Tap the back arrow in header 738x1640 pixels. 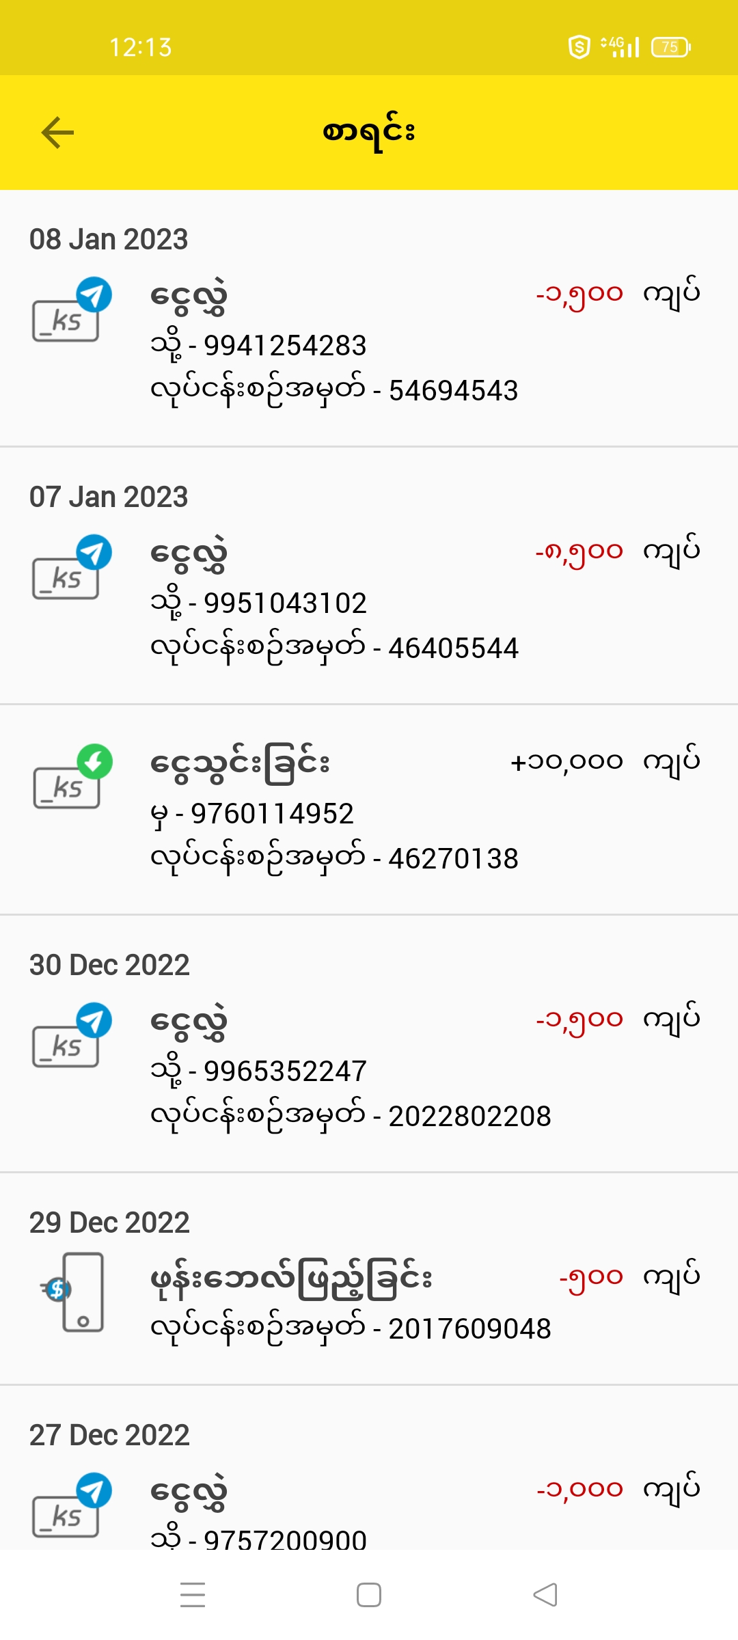[x=57, y=133]
